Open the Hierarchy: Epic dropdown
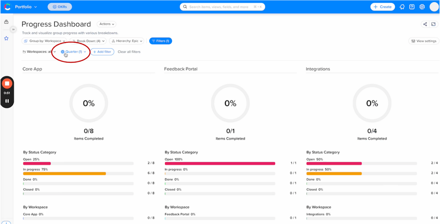The width and height of the screenshot is (440, 224). (127, 41)
